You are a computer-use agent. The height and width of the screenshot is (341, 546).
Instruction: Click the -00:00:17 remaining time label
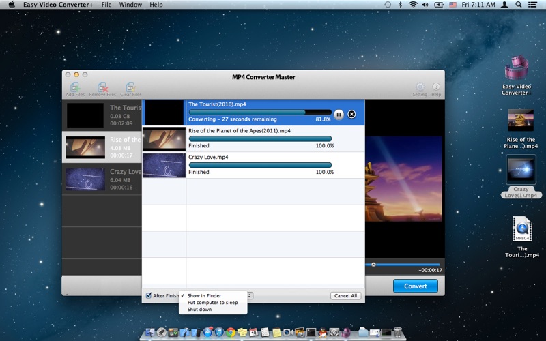[430, 270]
